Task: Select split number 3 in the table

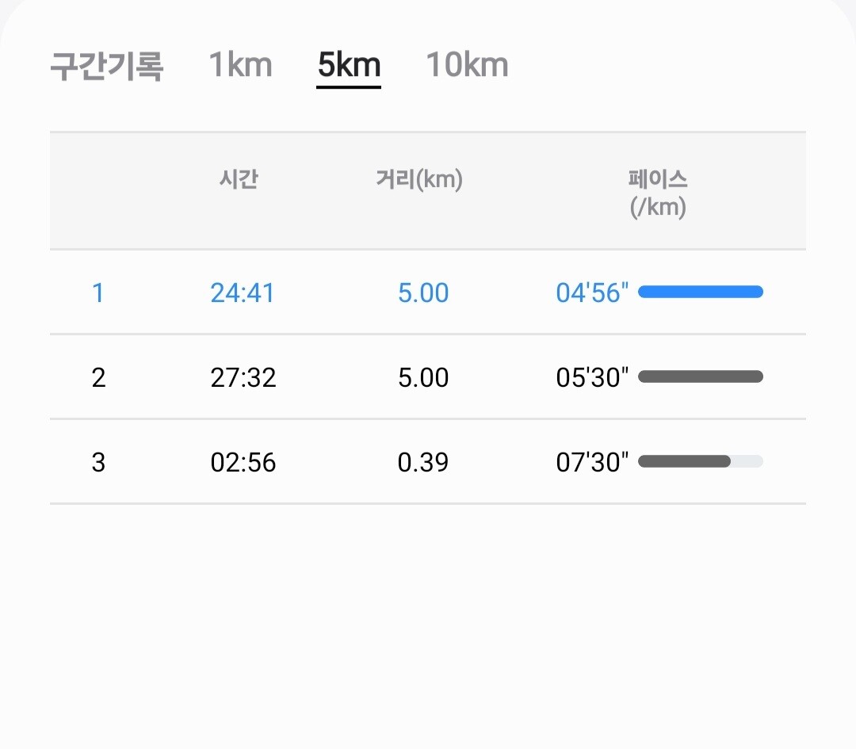Action: point(98,462)
